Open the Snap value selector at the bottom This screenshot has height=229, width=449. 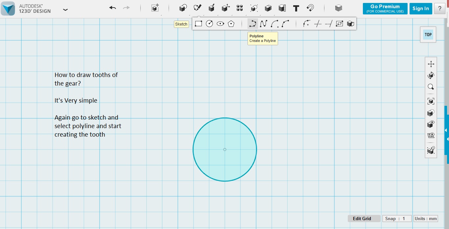[x=397, y=218]
